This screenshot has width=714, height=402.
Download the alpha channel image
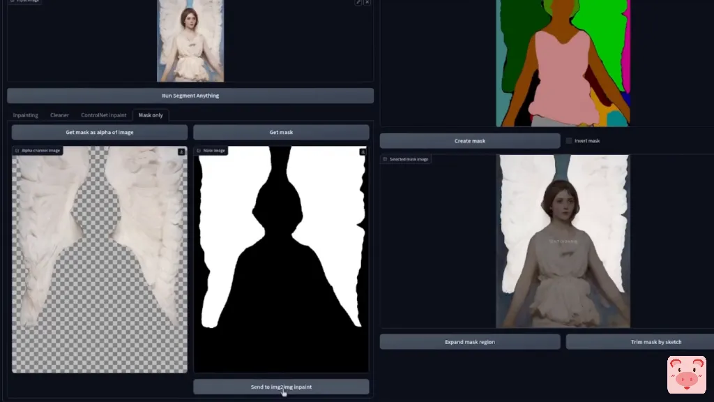click(x=181, y=151)
